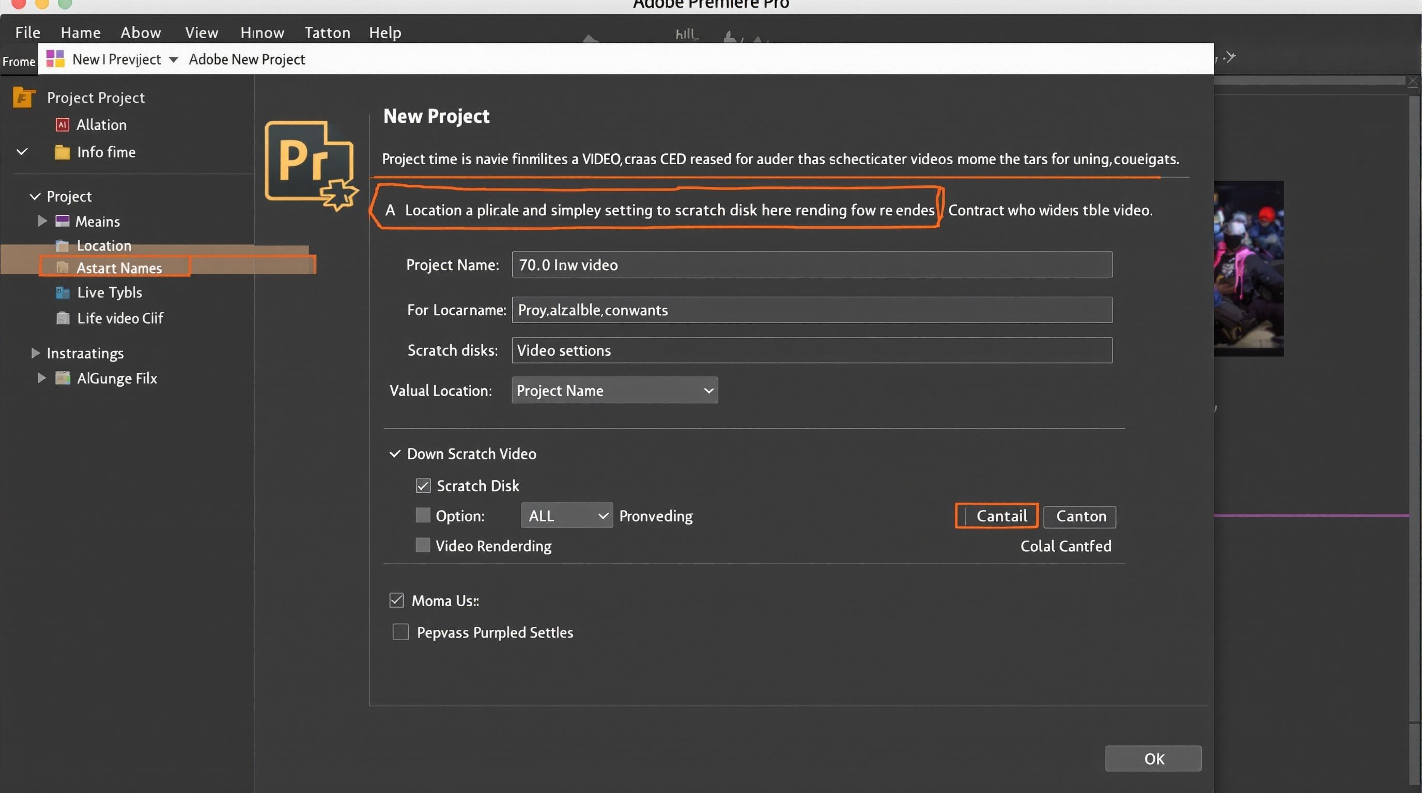Toggle the Scratch Disk checkbox

423,486
